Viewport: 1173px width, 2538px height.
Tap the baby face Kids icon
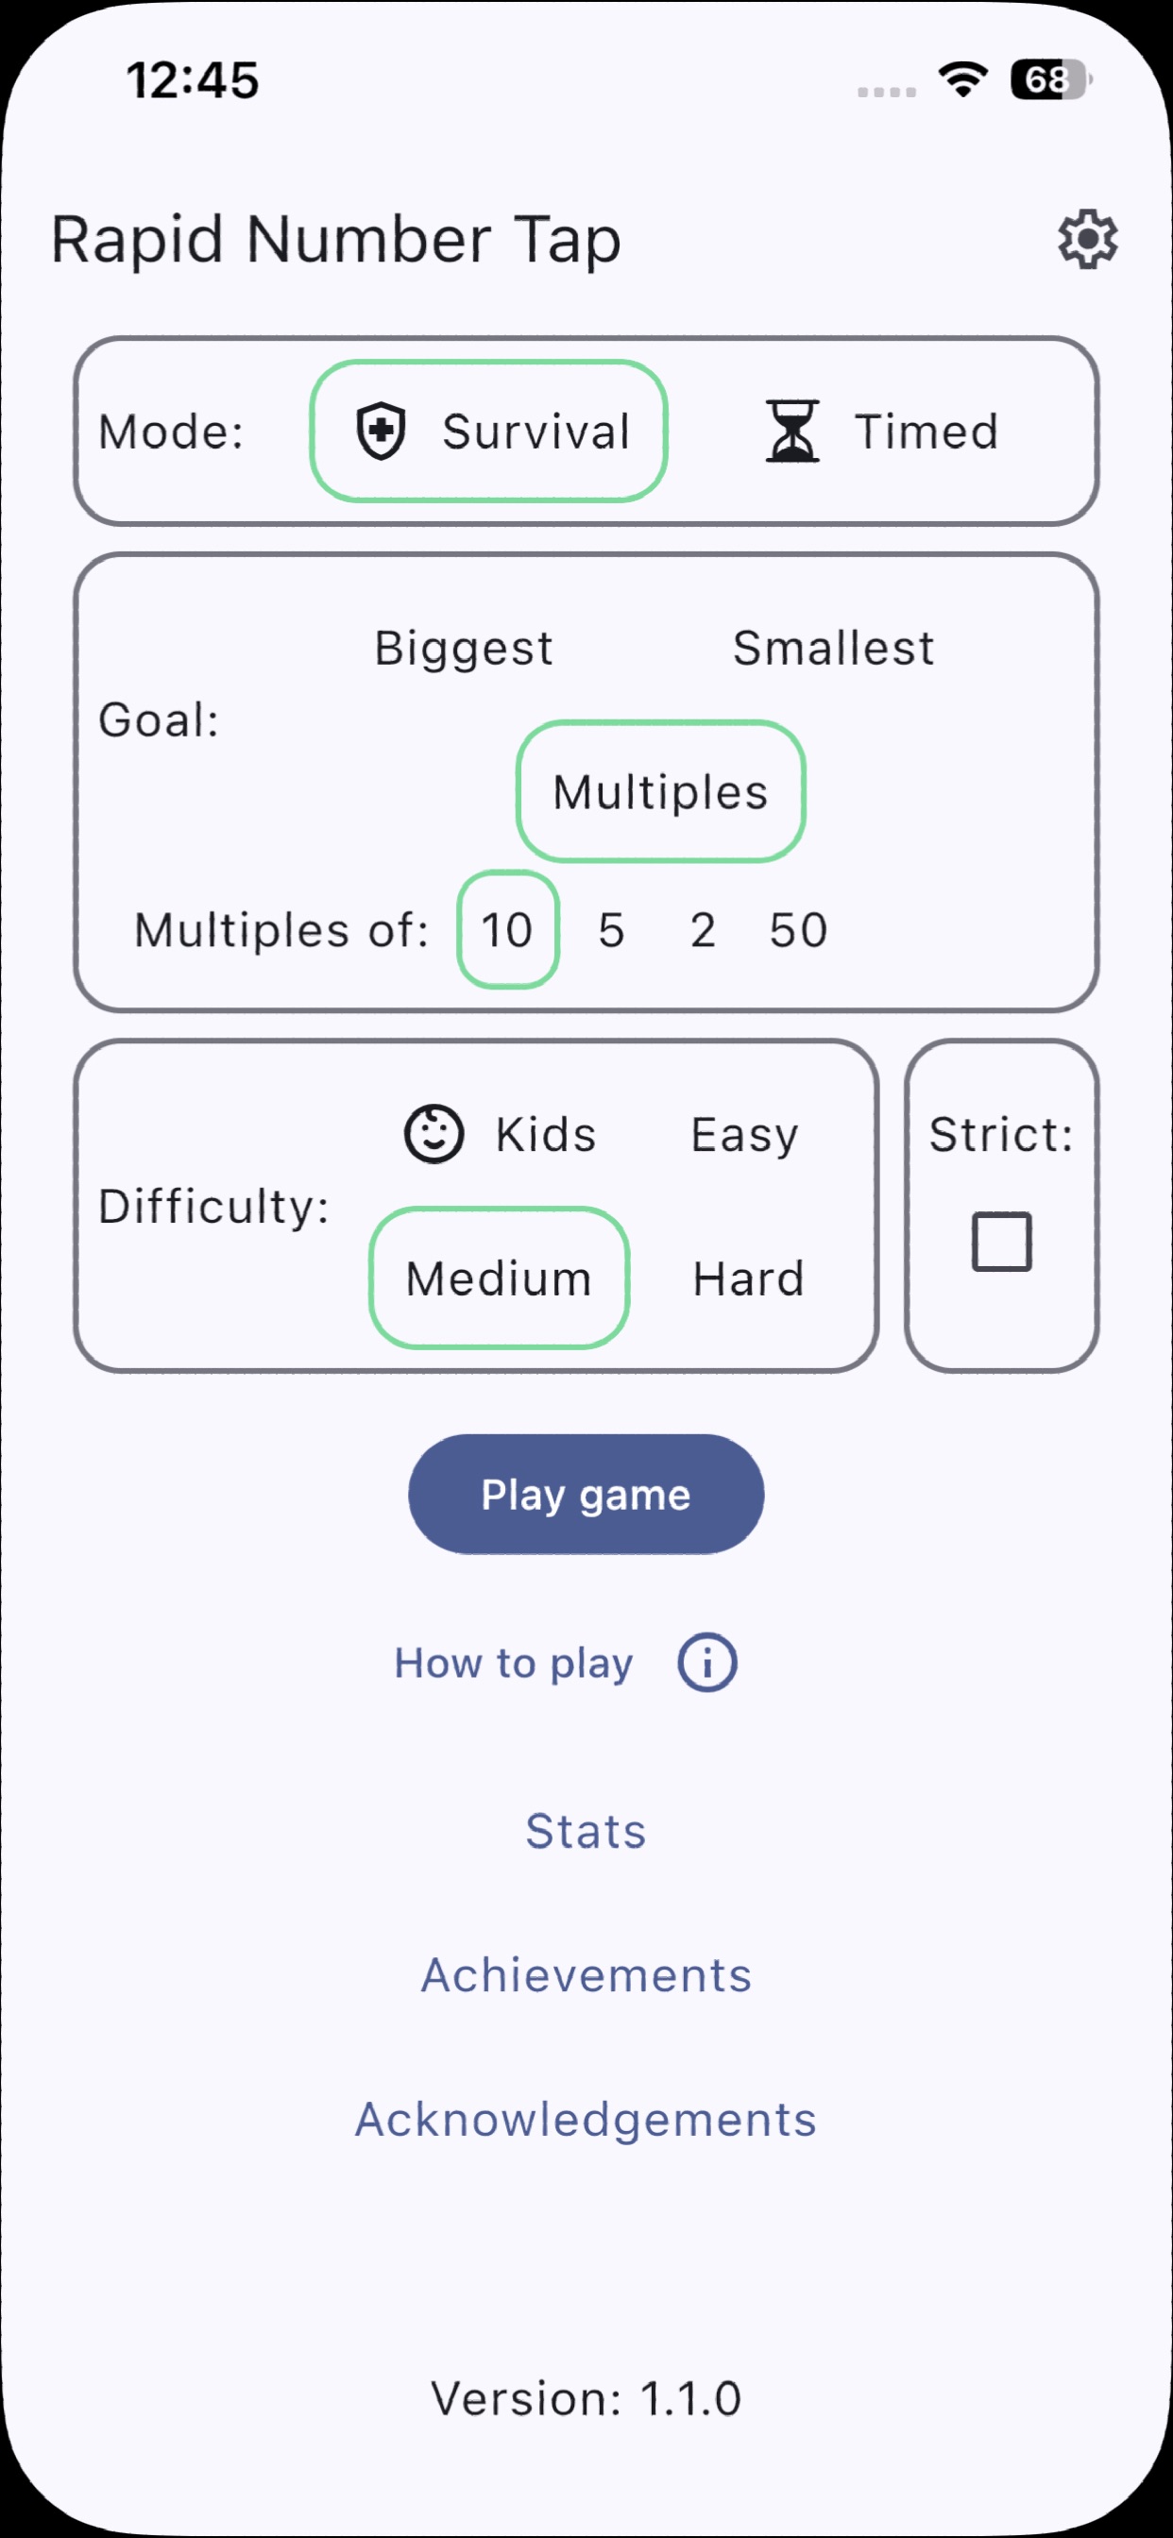click(433, 1134)
